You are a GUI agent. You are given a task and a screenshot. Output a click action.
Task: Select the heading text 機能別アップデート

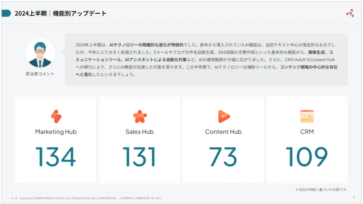(79, 13)
